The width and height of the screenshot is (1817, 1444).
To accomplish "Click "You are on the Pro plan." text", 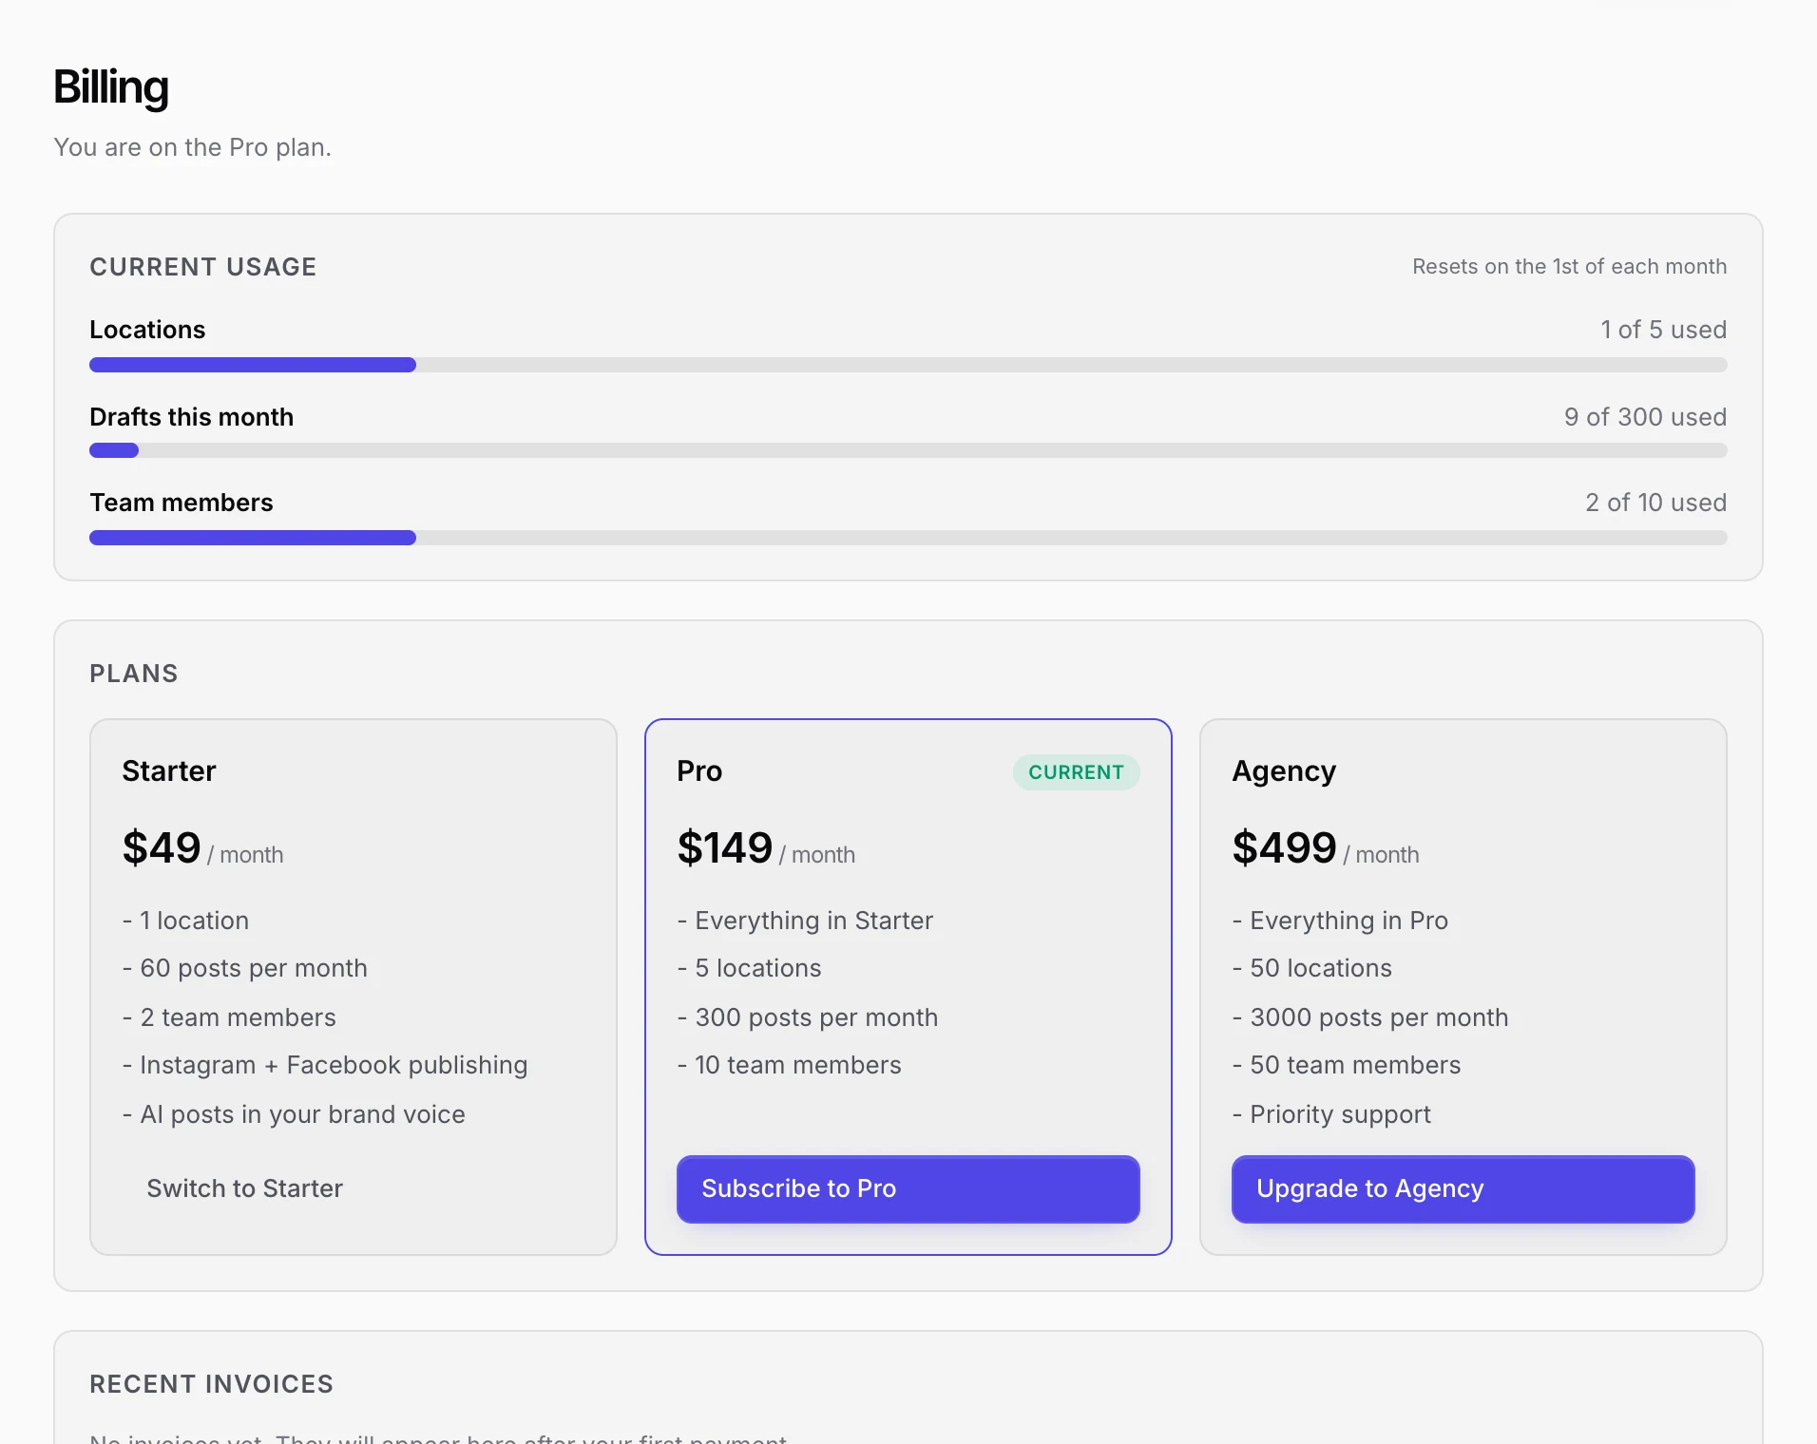I will [193, 147].
